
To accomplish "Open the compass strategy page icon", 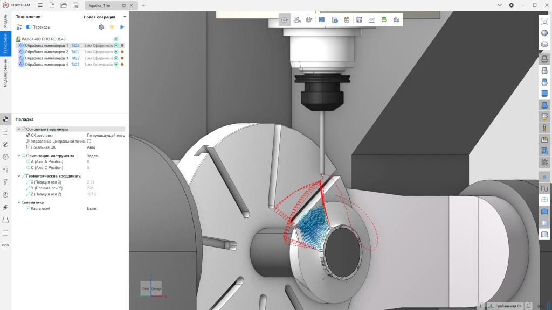I will pyautogui.click(x=5, y=144).
